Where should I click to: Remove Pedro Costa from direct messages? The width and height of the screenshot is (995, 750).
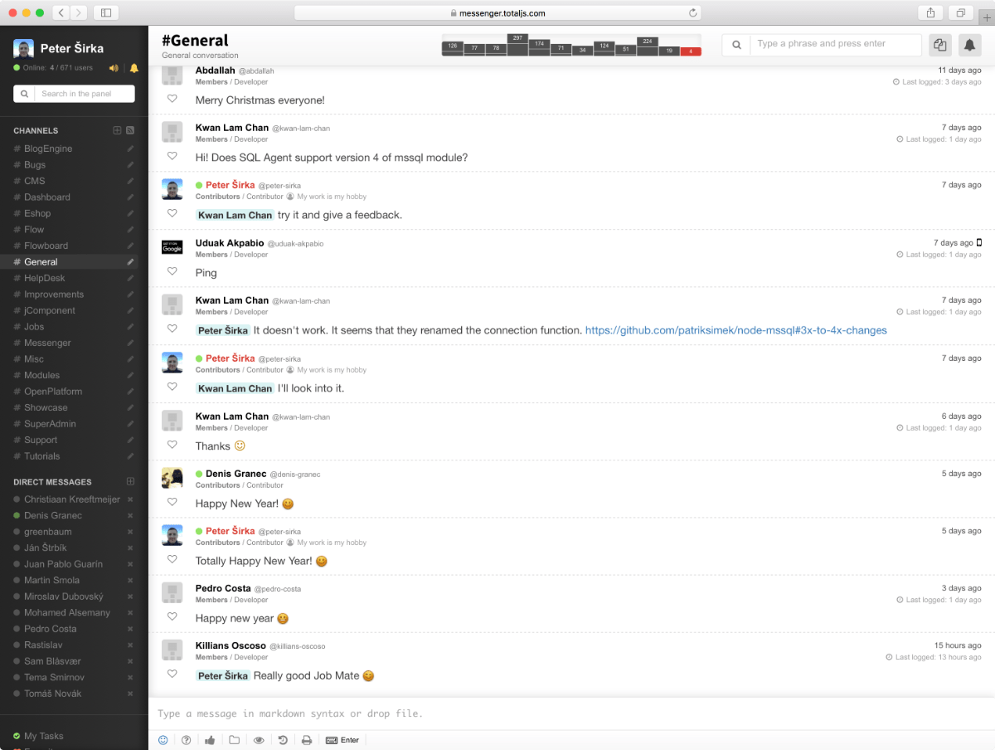(x=130, y=629)
